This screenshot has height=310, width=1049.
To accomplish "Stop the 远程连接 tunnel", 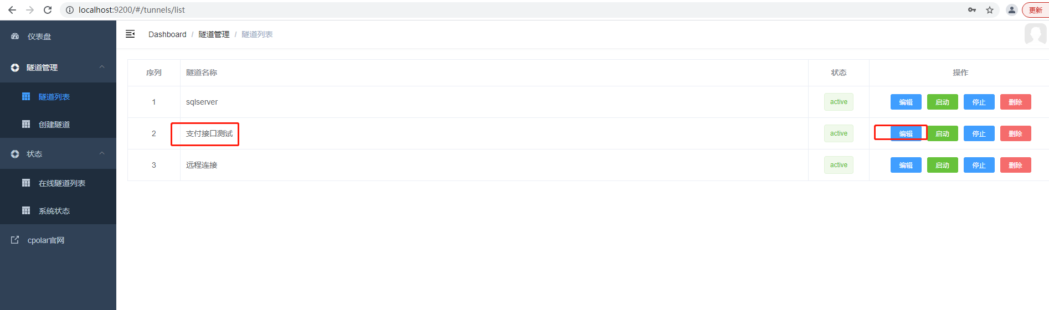I will pos(979,165).
